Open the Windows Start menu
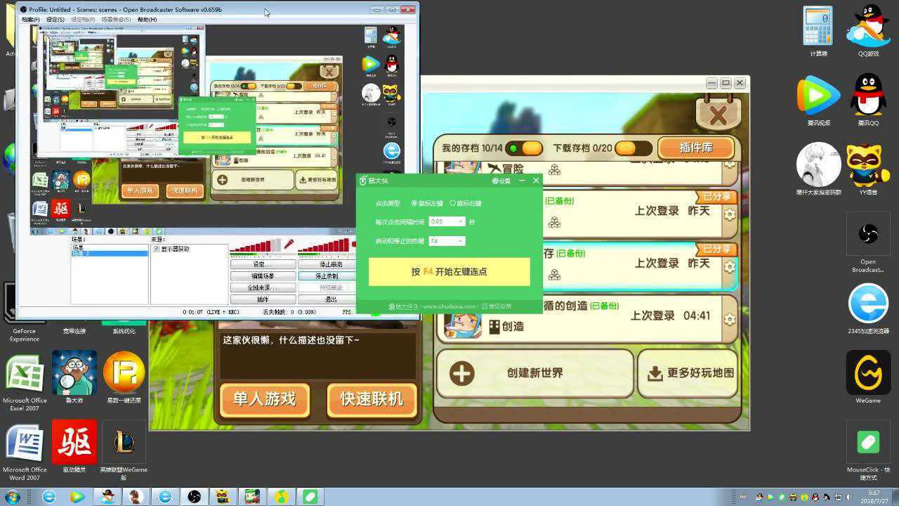 [x=11, y=497]
